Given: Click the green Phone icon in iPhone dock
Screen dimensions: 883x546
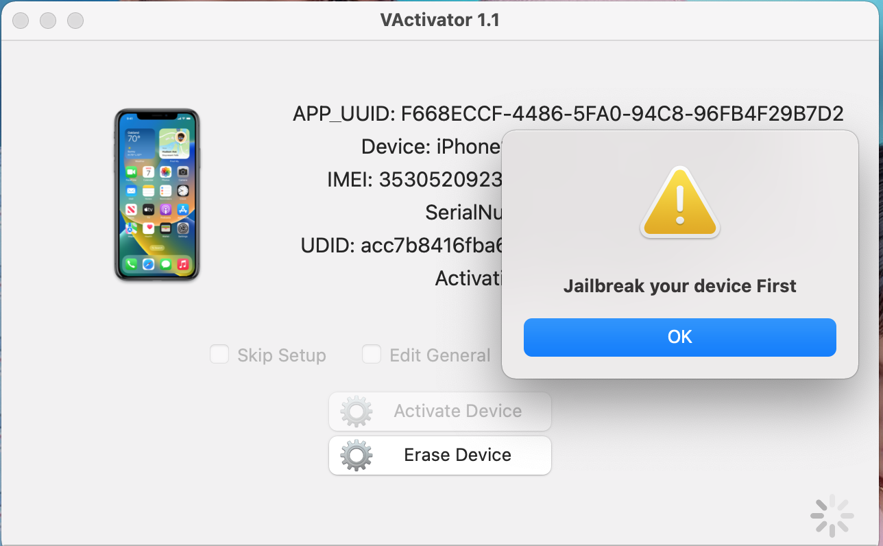Looking at the screenshot, I should (130, 263).
